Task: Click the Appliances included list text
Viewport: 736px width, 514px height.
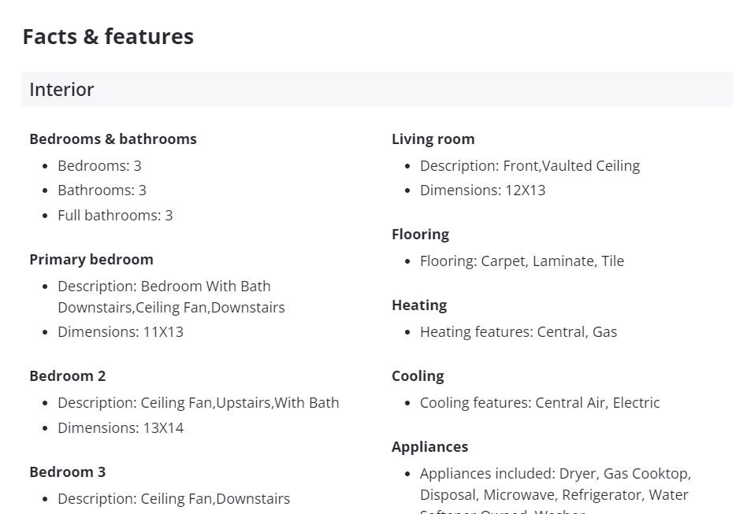Action: coord(555,484)
